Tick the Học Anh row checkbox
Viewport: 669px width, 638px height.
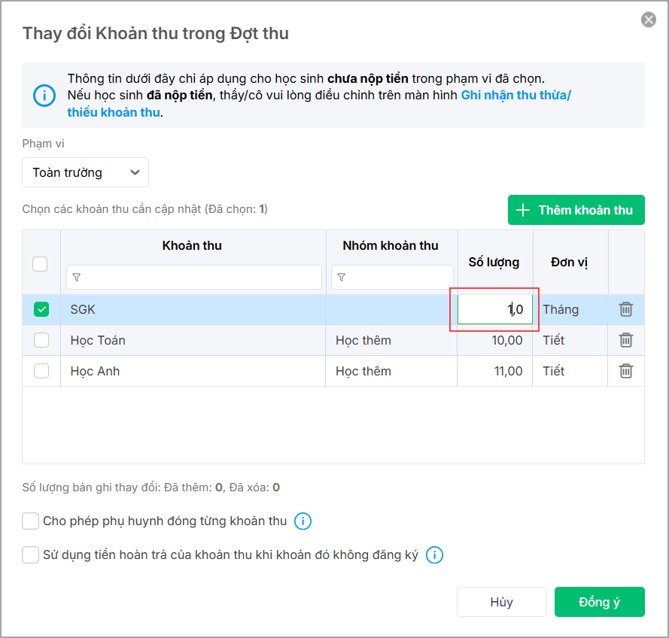tap(41, 371)
